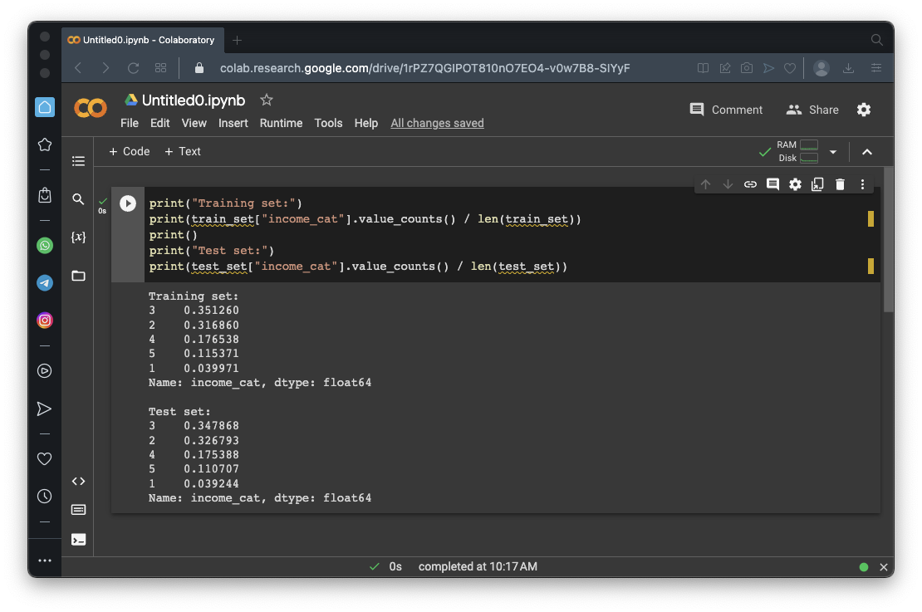Star the Untitled0.ipynb notebook

[x=267, y=100]
